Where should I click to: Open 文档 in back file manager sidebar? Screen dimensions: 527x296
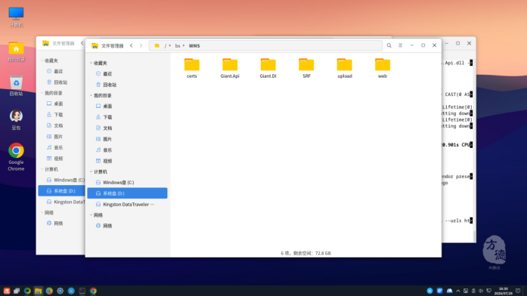(61, 125)
